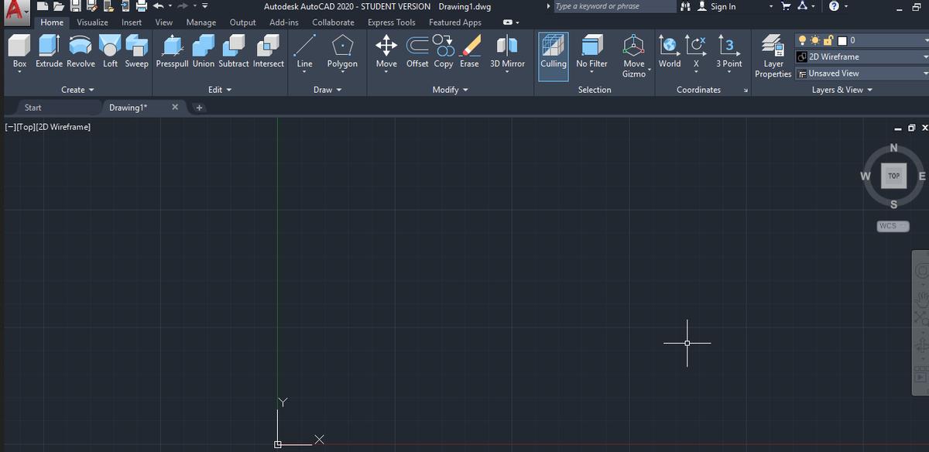Switch to the Visualize ribbon tab
This screenshot has width=929, height=452.
tap(92, 22)
